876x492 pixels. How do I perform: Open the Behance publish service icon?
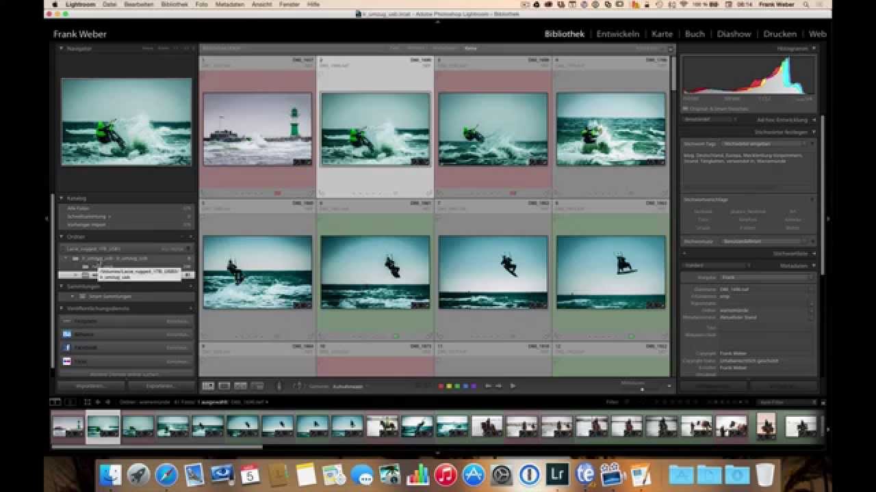pyautogui.click(x=67, y=334)
